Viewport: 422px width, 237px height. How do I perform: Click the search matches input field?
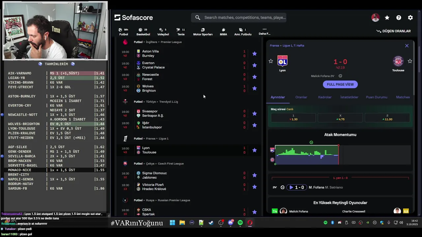[239, 17]
